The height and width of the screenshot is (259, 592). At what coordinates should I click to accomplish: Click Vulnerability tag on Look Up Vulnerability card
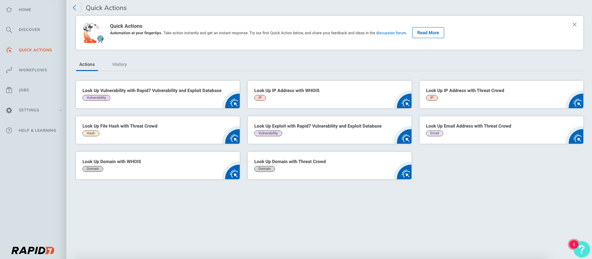[96, 98]
